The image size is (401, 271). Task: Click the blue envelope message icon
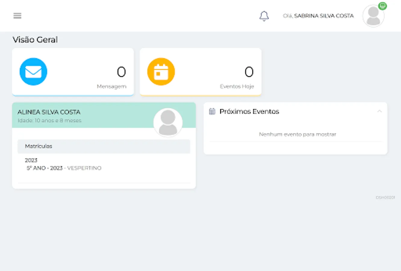33,72
